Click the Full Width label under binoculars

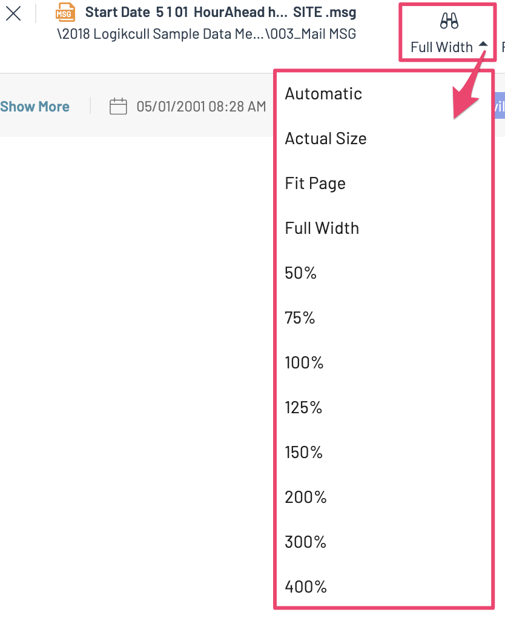tap(441, 47)
